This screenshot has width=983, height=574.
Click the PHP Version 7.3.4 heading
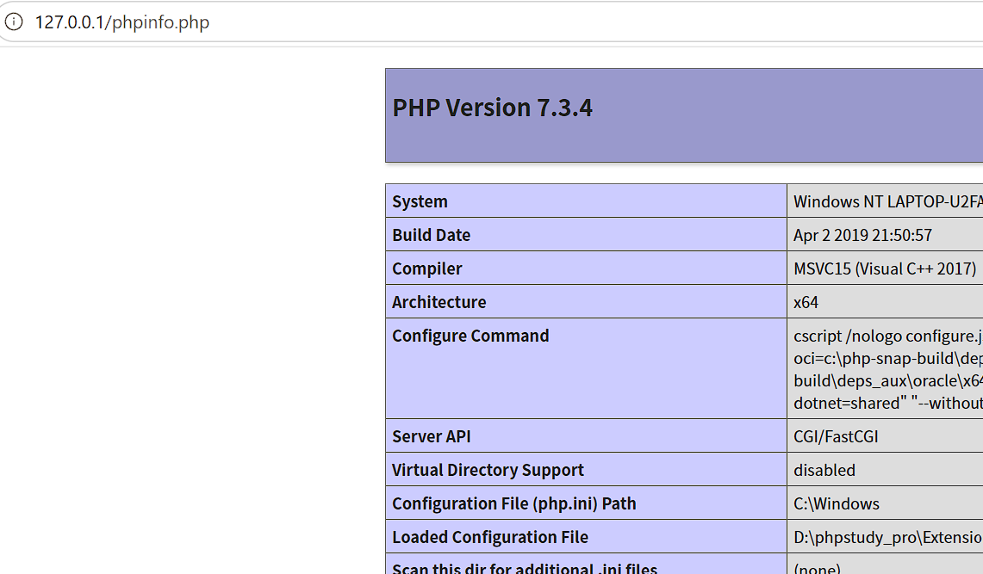coord(492,108)
